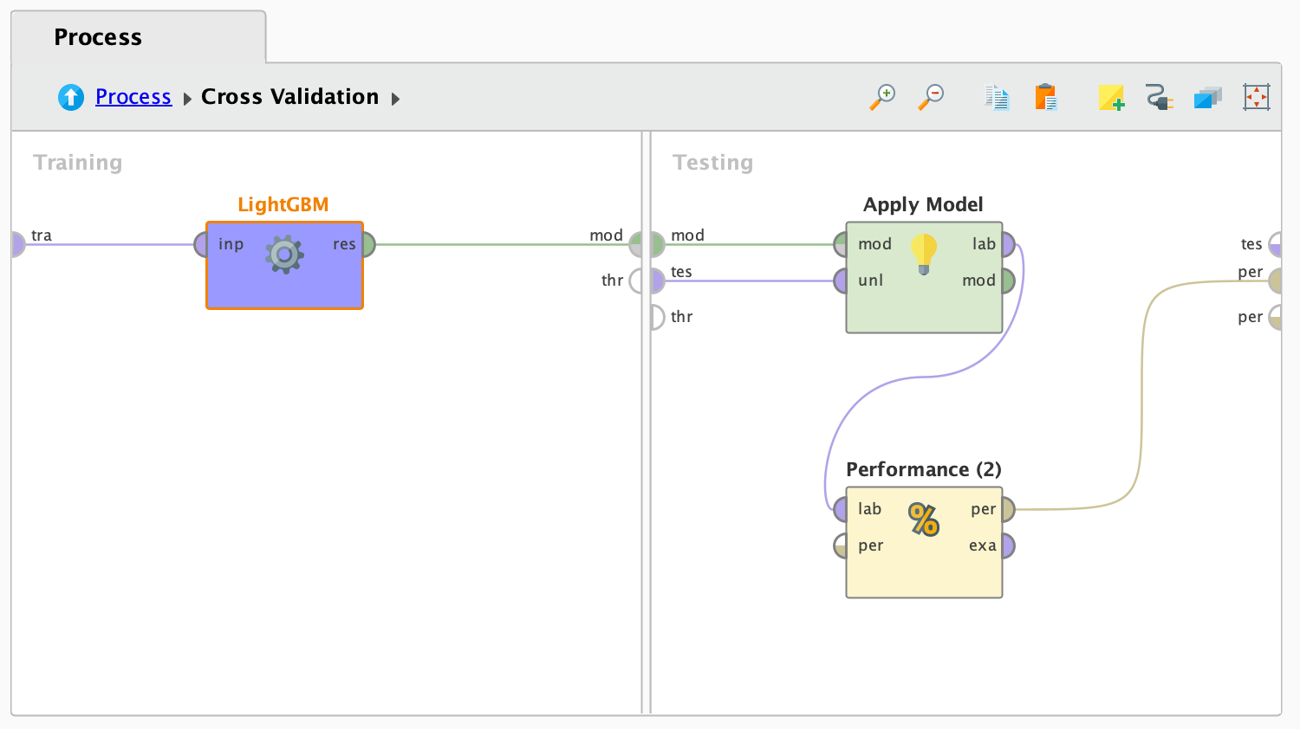Click the Testing tes sink port
This screenshot has width=1300, height=729.
tap(1275, 245)
